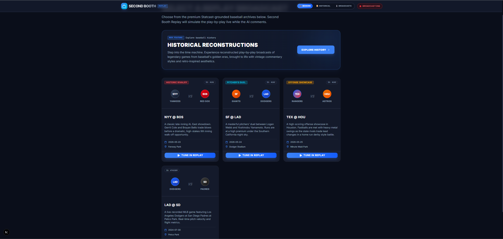Image resolution: width=503 pixels, height=239 pixels.
Task: Click the Petco Park venue text
Action: pos(174,235)
